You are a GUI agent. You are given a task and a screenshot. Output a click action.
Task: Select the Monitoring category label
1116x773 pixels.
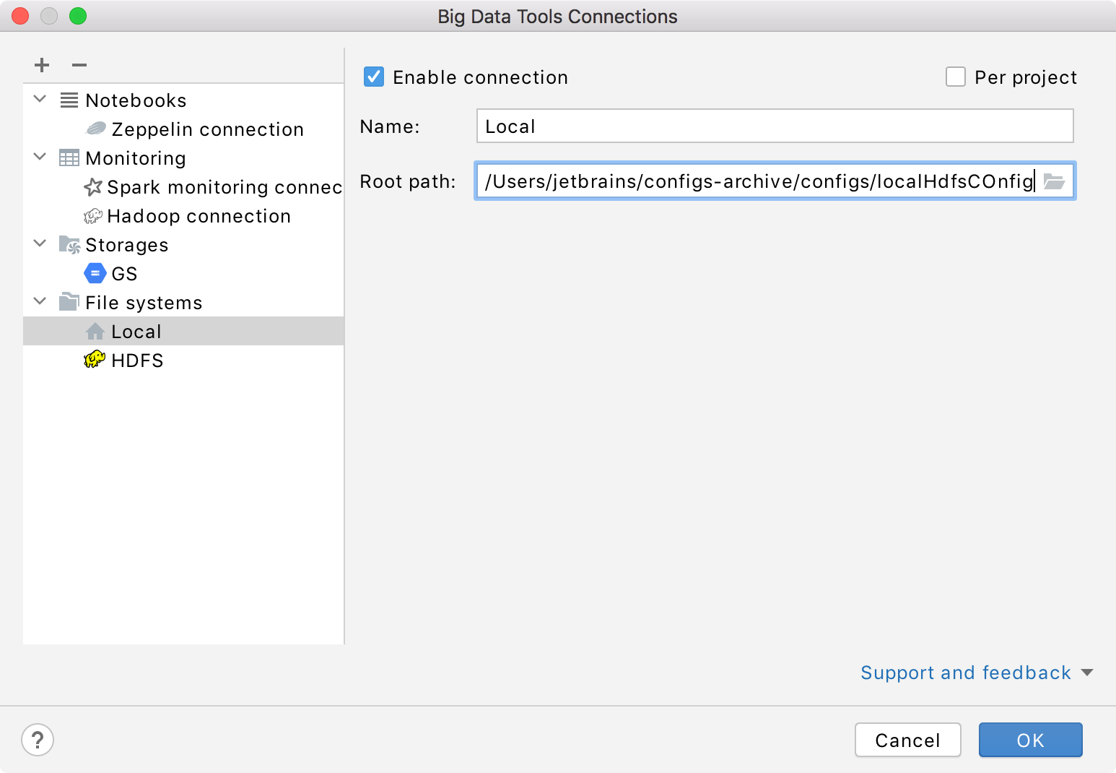coord(136,158)
